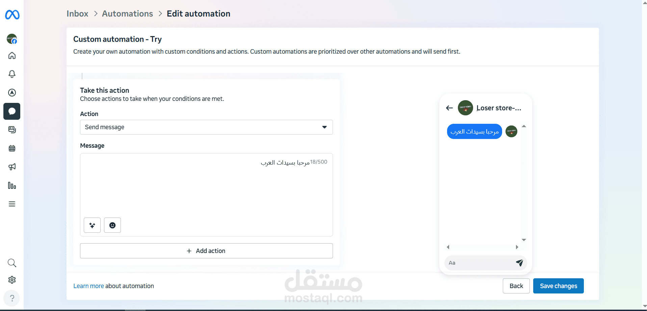Image resolution: width=647 pixels, height=311 pixels.
Task: Open the Planner calendar icon
Action: coord(12,148)
